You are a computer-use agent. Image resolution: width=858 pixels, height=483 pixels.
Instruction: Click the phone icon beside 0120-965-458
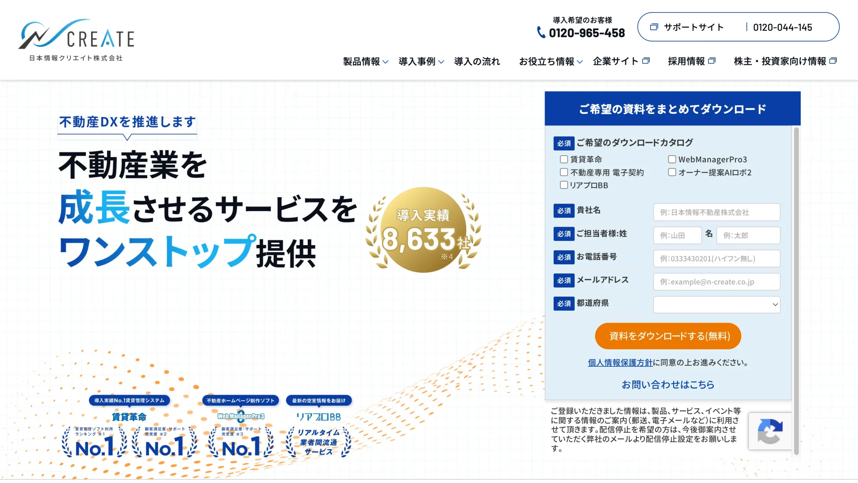[541, 32]
